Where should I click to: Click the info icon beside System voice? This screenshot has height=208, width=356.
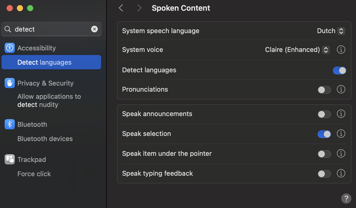pos(341,50)
